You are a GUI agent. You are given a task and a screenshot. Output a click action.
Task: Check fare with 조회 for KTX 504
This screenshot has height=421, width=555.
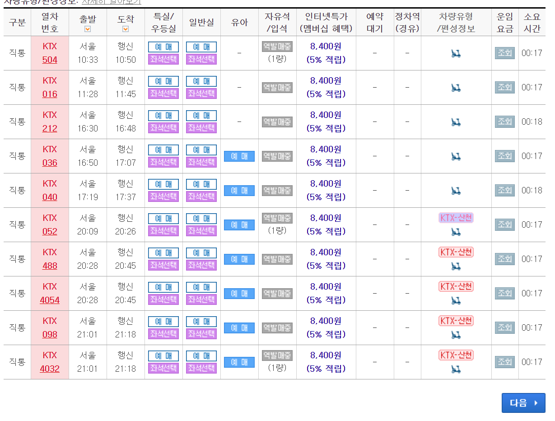pos(505,53)
